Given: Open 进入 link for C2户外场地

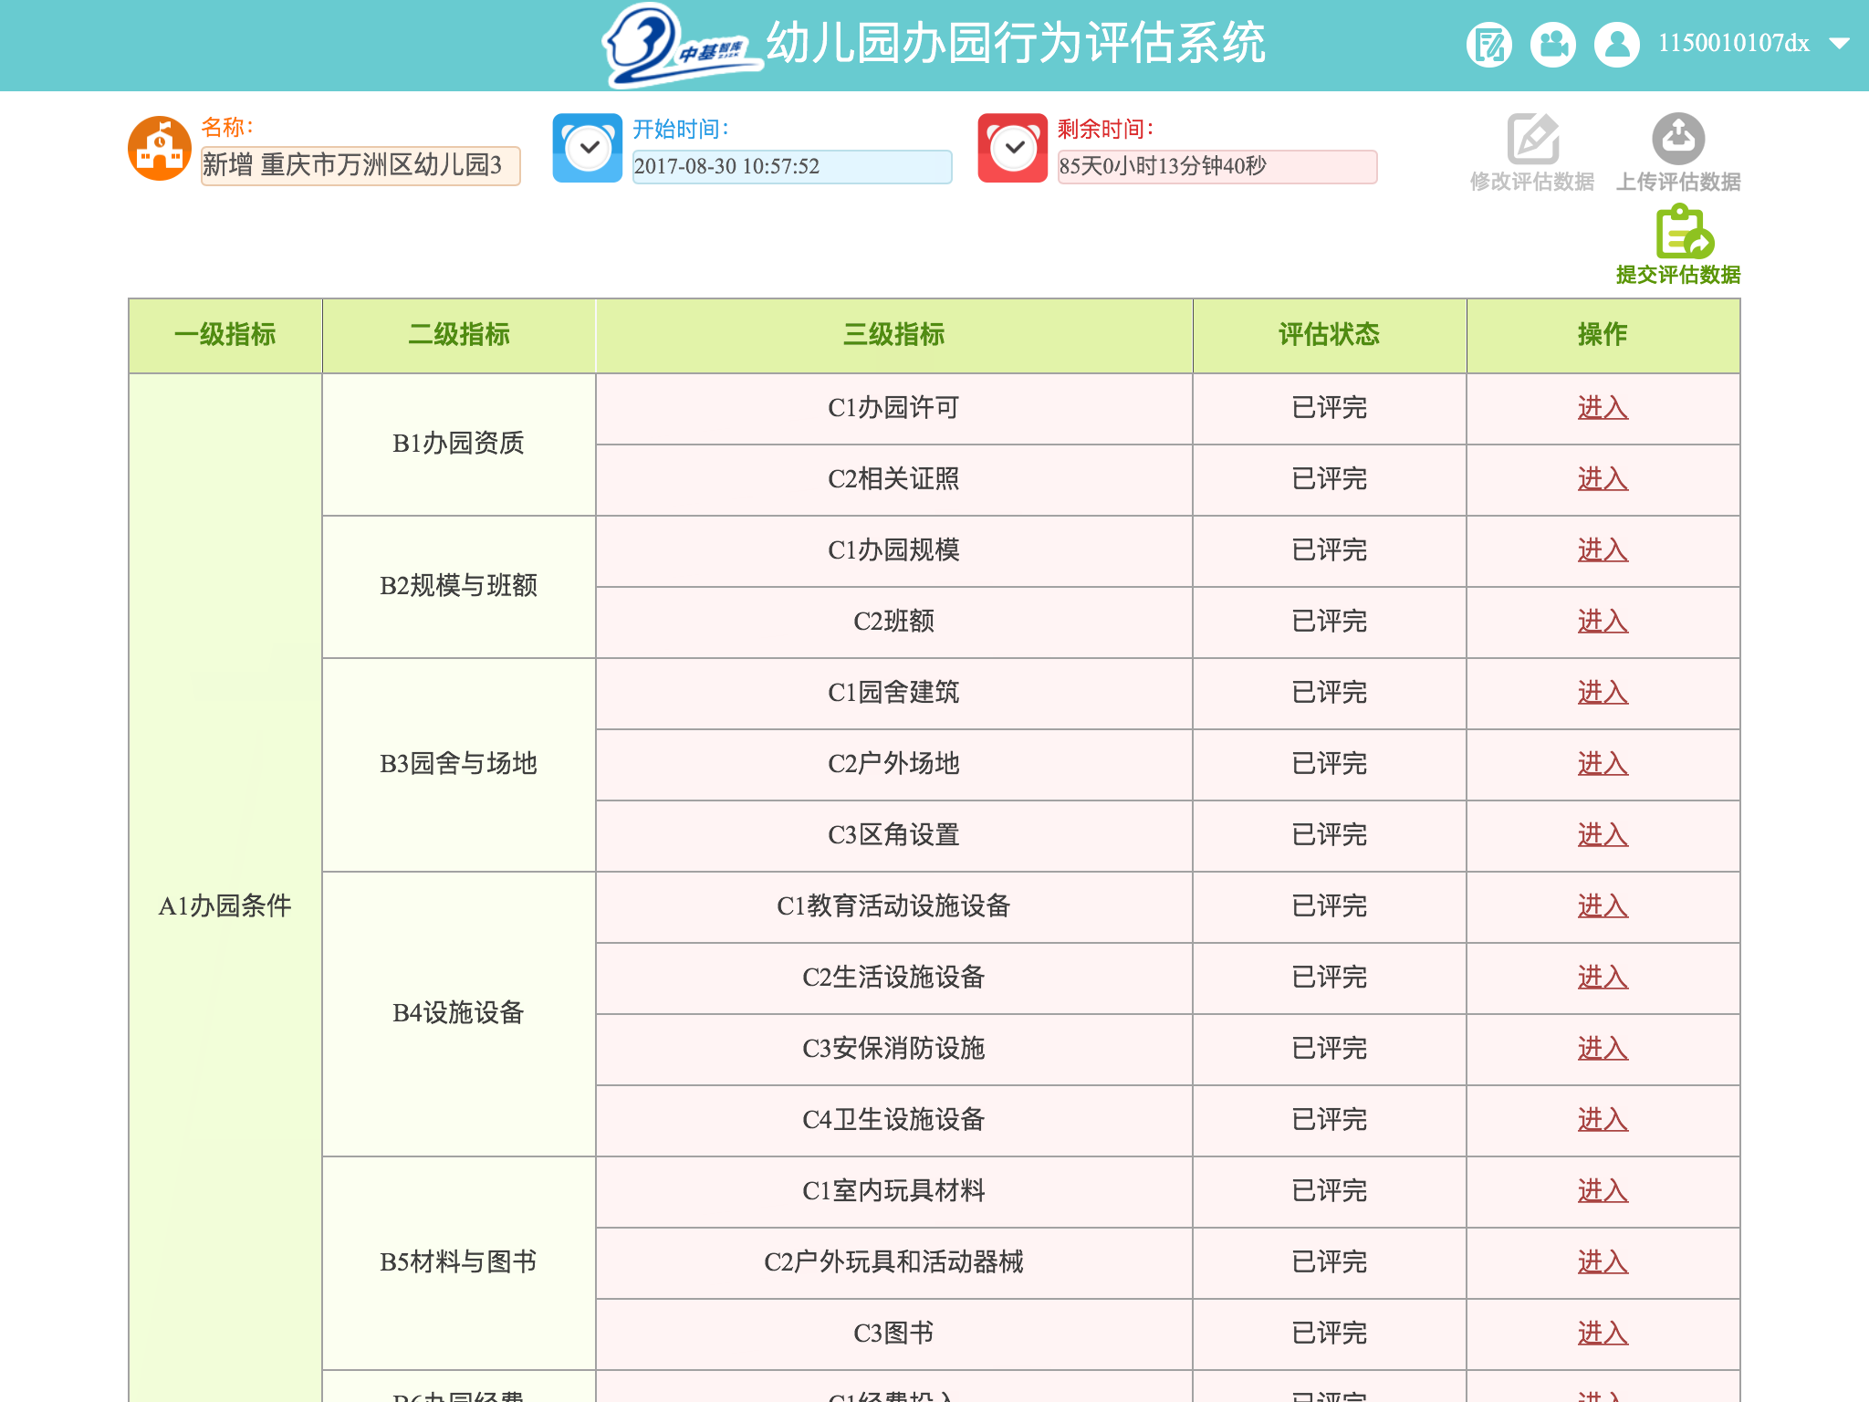Looking at the screenshot, I should pyautogui.click(x=1603, y=764).
